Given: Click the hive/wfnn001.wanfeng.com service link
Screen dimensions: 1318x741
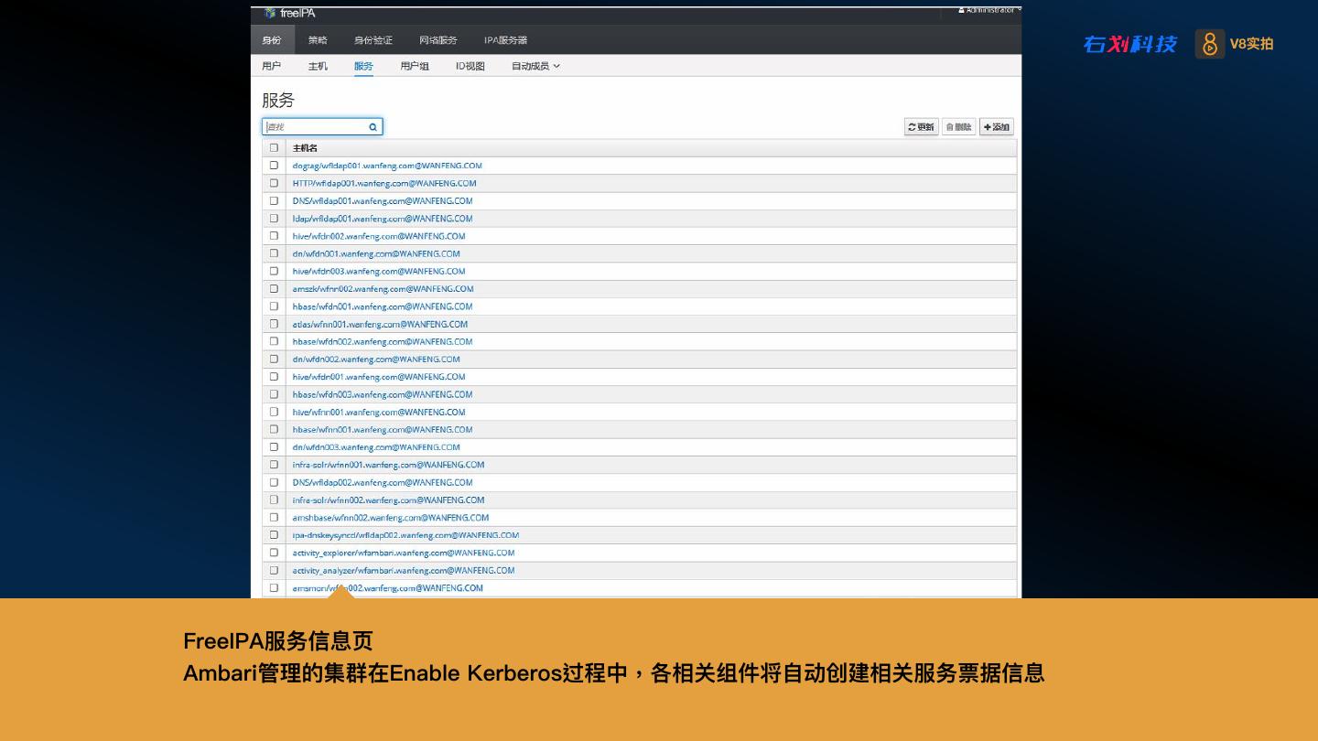Looking at the screenshot, I should [379, 412].
